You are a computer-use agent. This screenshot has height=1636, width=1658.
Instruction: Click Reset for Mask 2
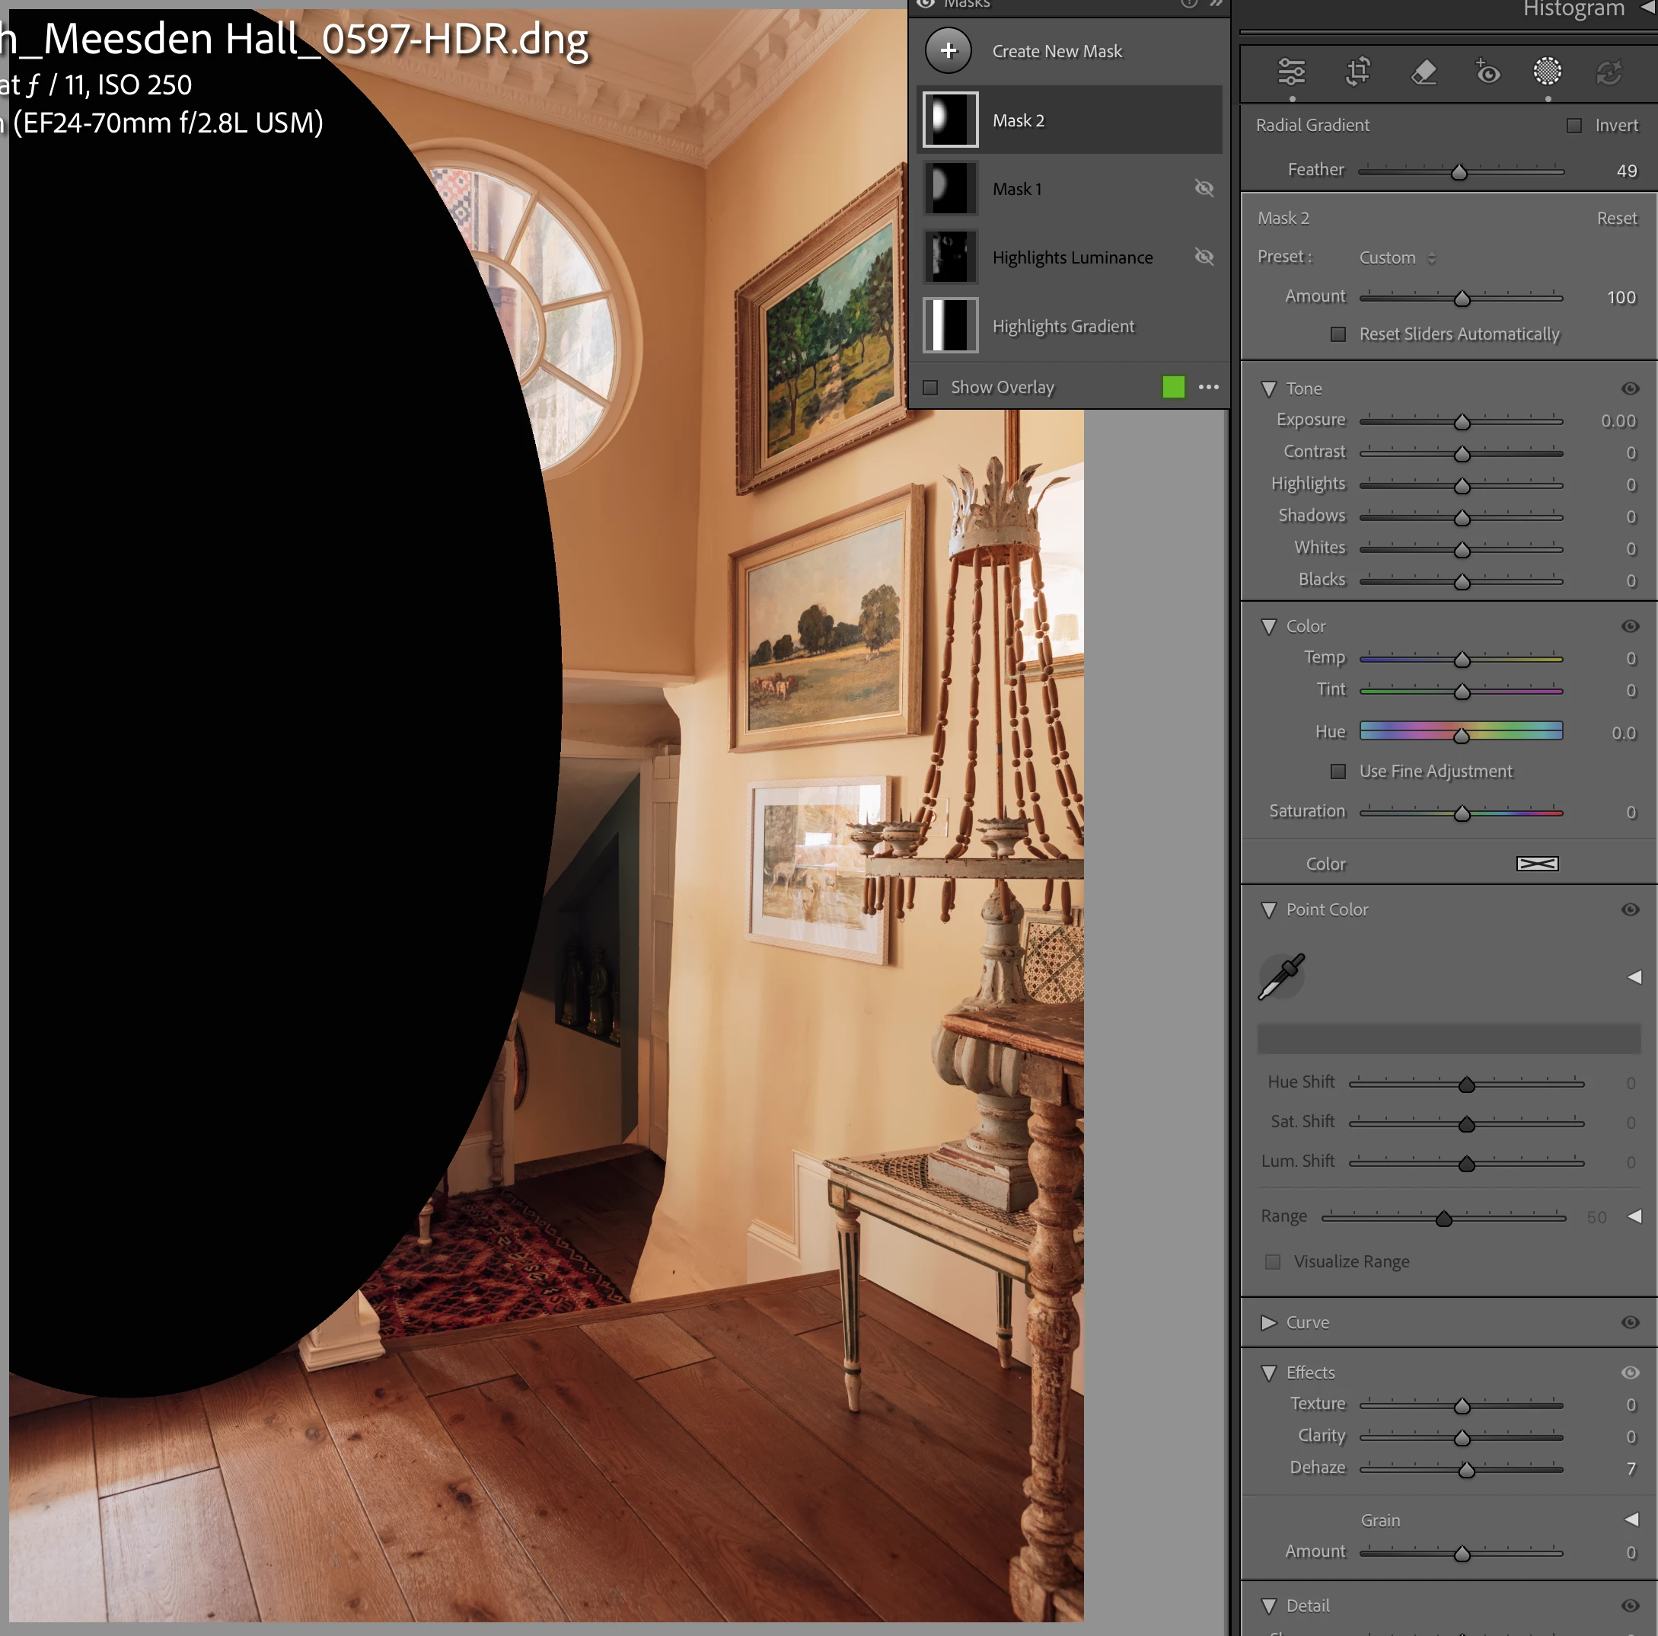pos(1616,218)
